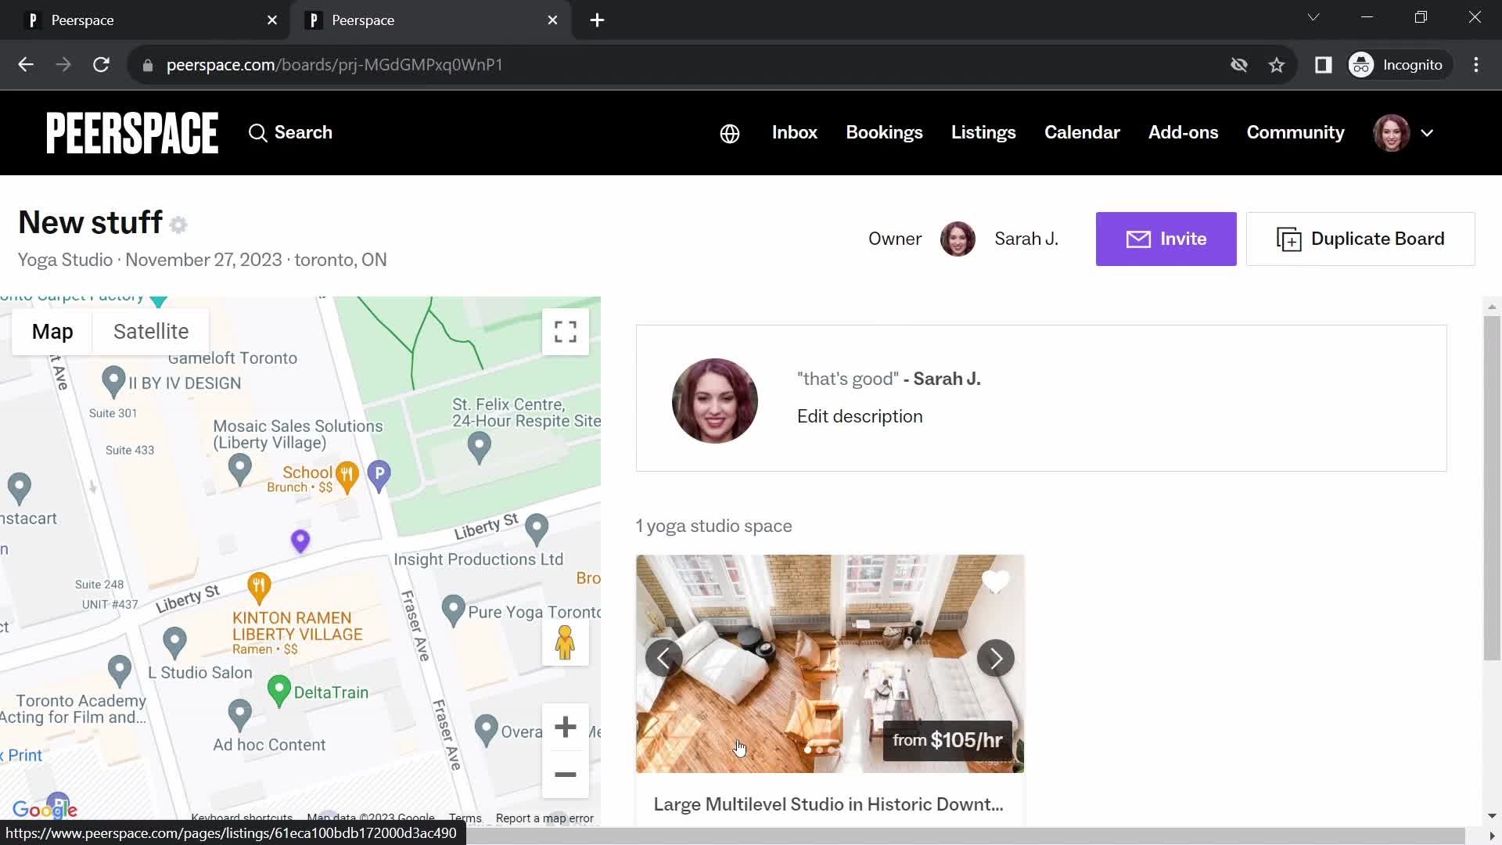Click the Calendar icon
1502x845 pixels.
1082,132
